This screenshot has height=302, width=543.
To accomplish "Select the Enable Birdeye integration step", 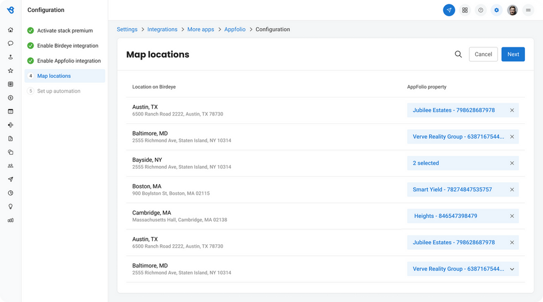I will tap(65, 46).
